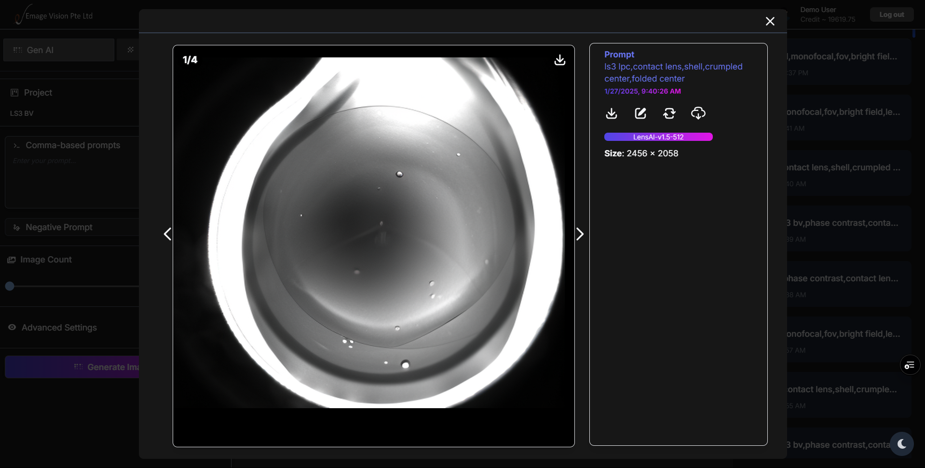Click the Advanced Settings eye icon
925x468 pixels.
pos(12,327)
